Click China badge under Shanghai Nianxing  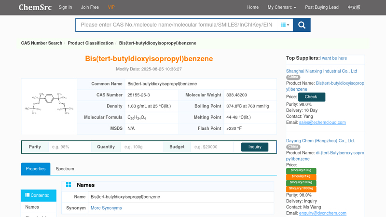pyautogui.click(x=293, y=77)
